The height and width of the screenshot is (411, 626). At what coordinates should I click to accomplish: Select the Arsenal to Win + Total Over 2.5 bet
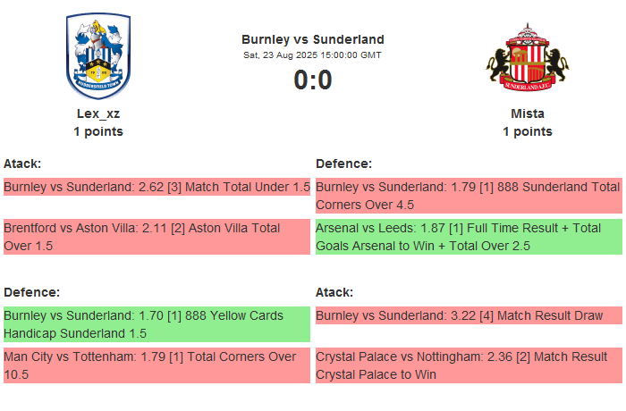pos(469,237)
